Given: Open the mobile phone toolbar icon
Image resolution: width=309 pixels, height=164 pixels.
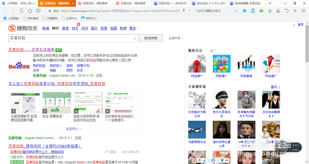Looking at the screenshot, I should point(253,11).
